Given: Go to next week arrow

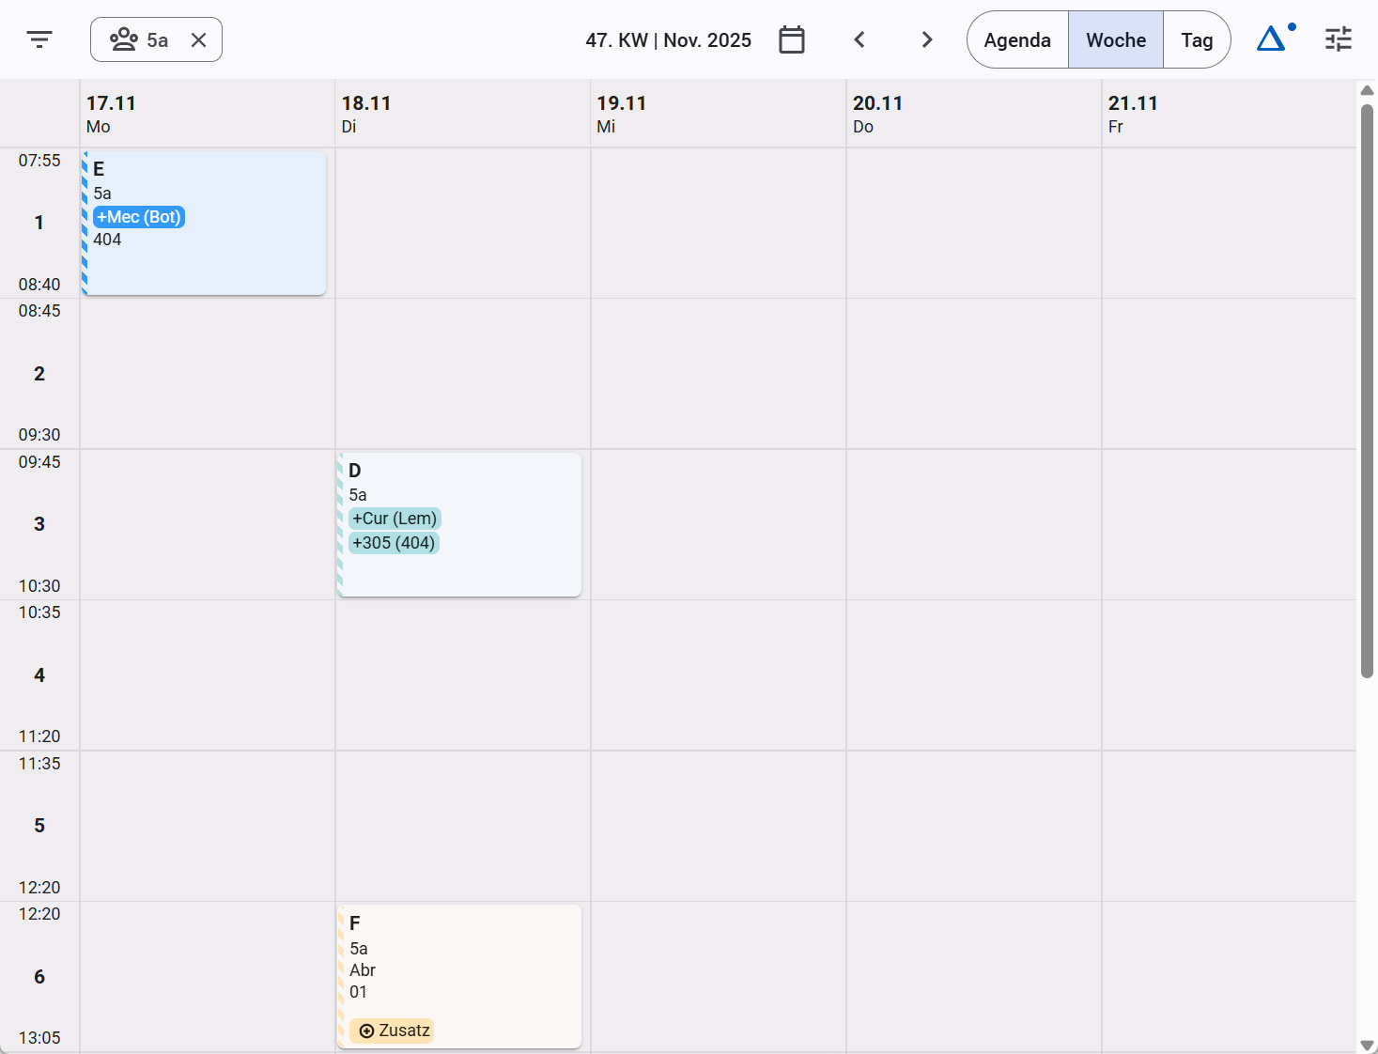Looking at the screenshot, I should click(x=927, y=39).
